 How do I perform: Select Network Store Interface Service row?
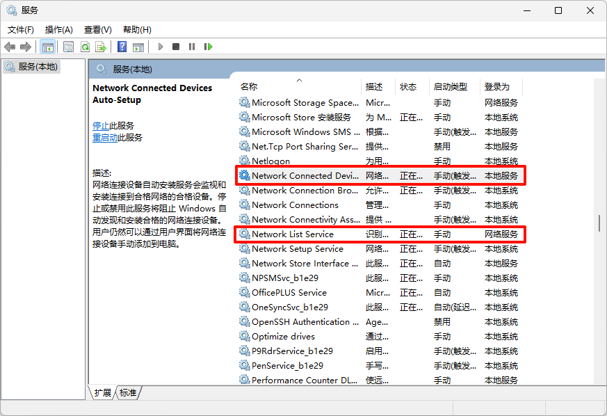coord(380,263)
